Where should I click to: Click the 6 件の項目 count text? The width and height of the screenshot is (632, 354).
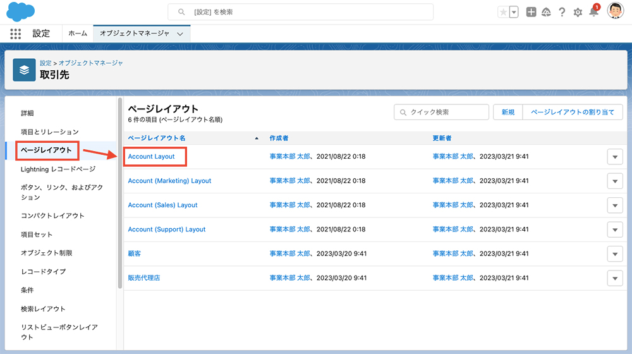click(x=175, y=119)
